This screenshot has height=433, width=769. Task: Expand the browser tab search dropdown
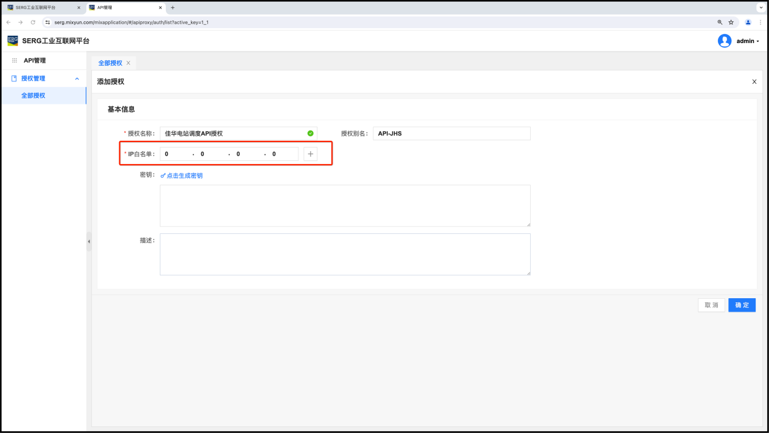(760, 8)
